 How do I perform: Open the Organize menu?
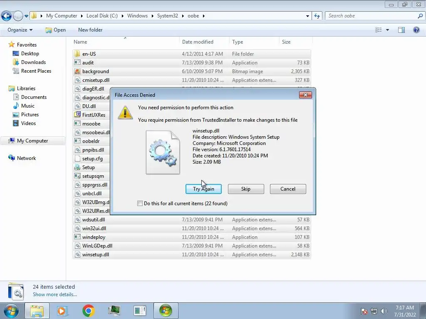coord(20,30)
